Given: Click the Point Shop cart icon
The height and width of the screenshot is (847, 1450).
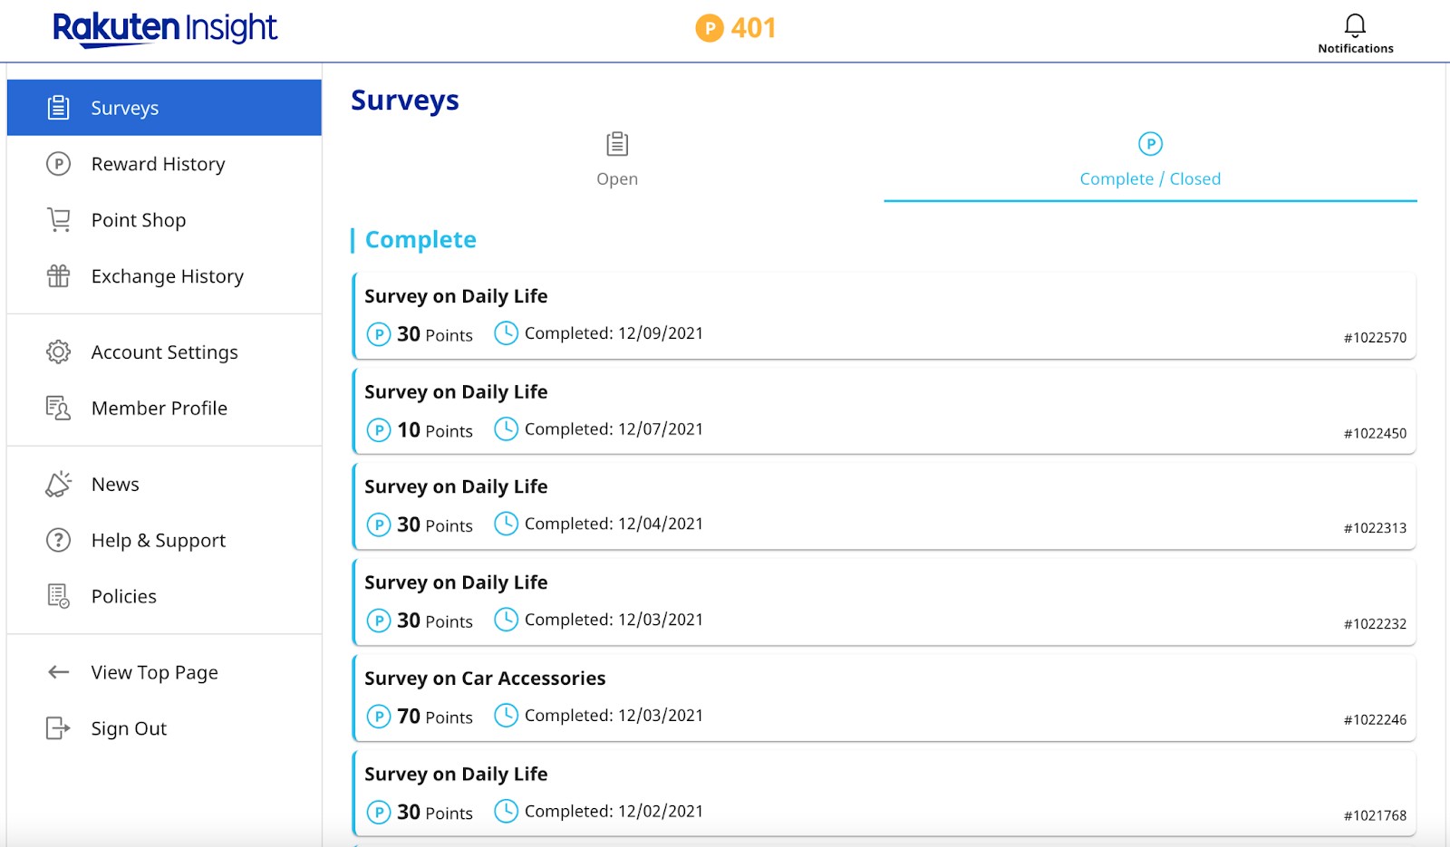Looking at the screenshot, I should click(x=59, y=220).
